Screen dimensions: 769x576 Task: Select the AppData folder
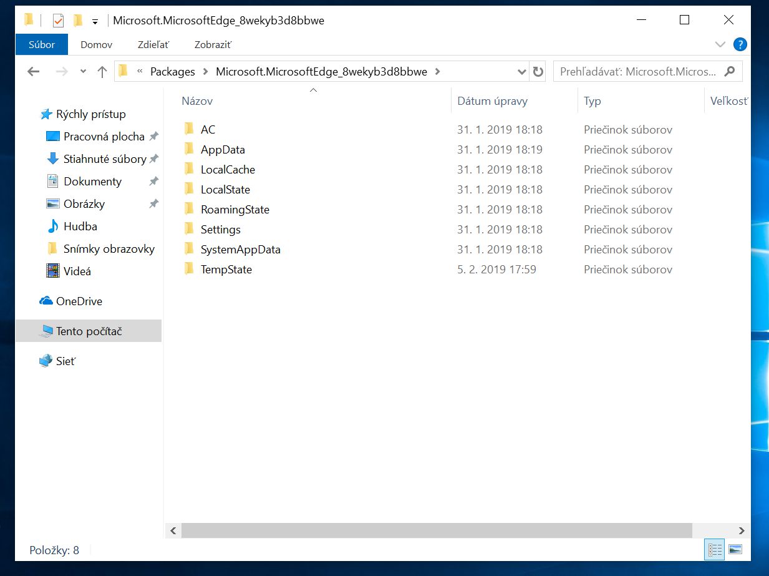click(x=223, y=150)
